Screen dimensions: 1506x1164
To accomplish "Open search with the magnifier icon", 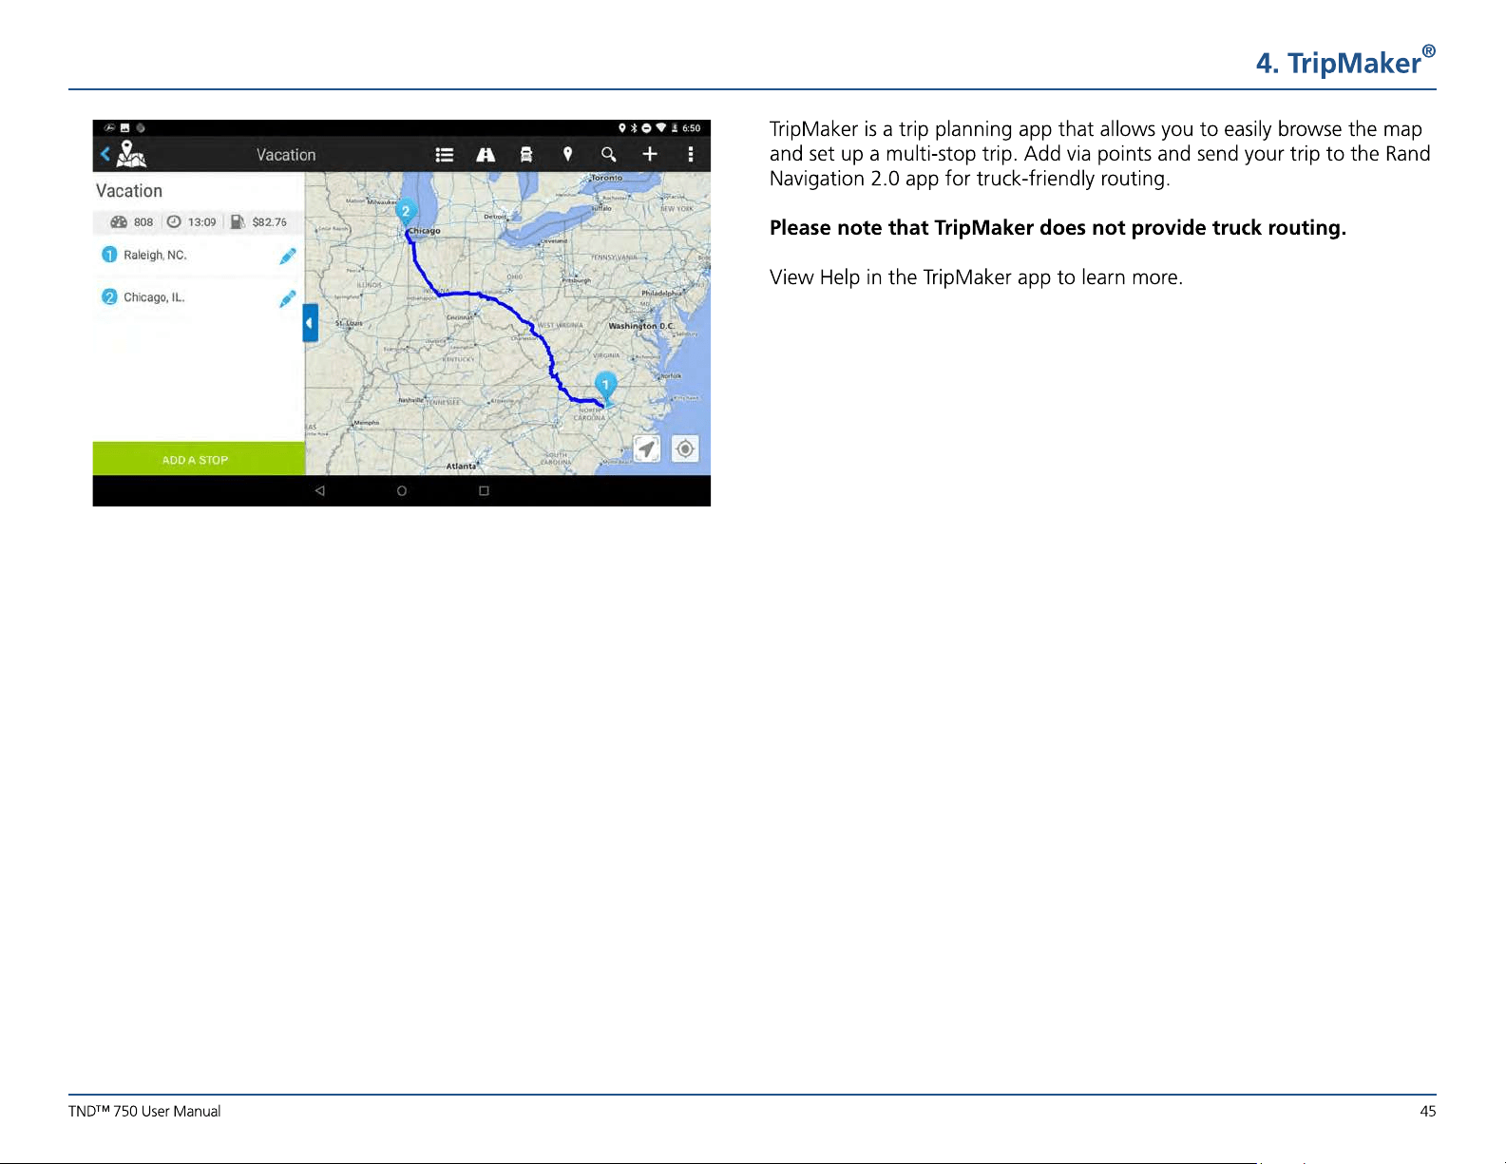I will click(609, 154).
